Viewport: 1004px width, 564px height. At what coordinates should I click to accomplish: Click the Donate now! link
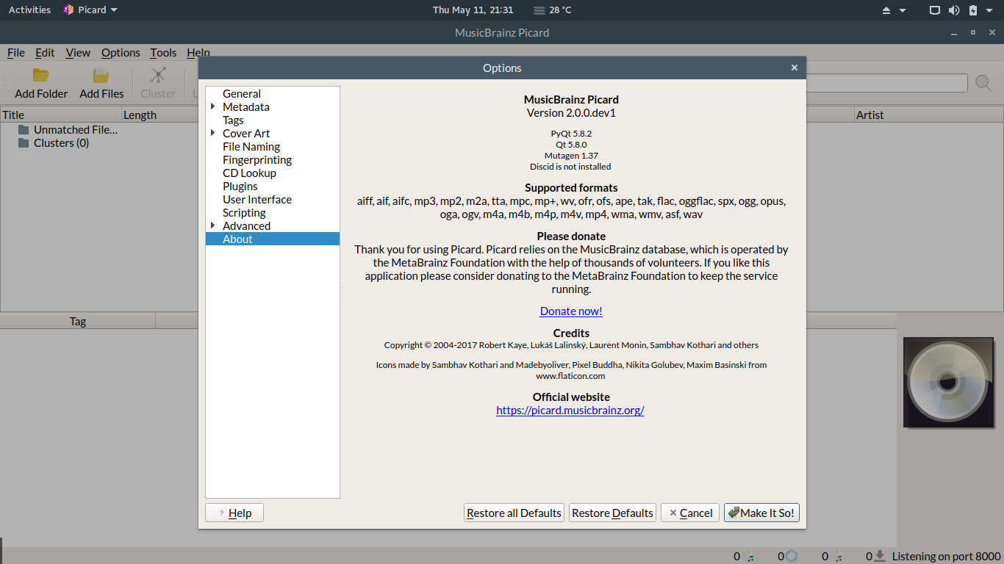pos(571,311)
